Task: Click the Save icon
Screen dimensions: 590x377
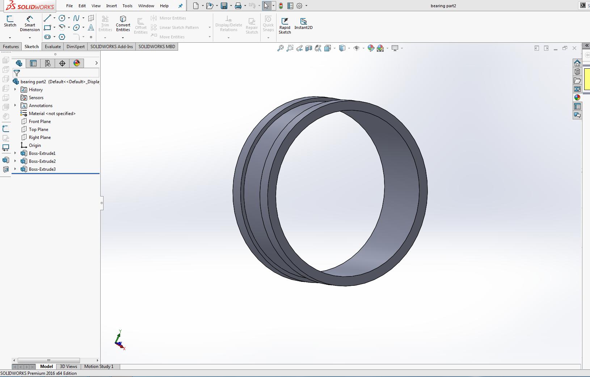Action: tap(224, 6)
